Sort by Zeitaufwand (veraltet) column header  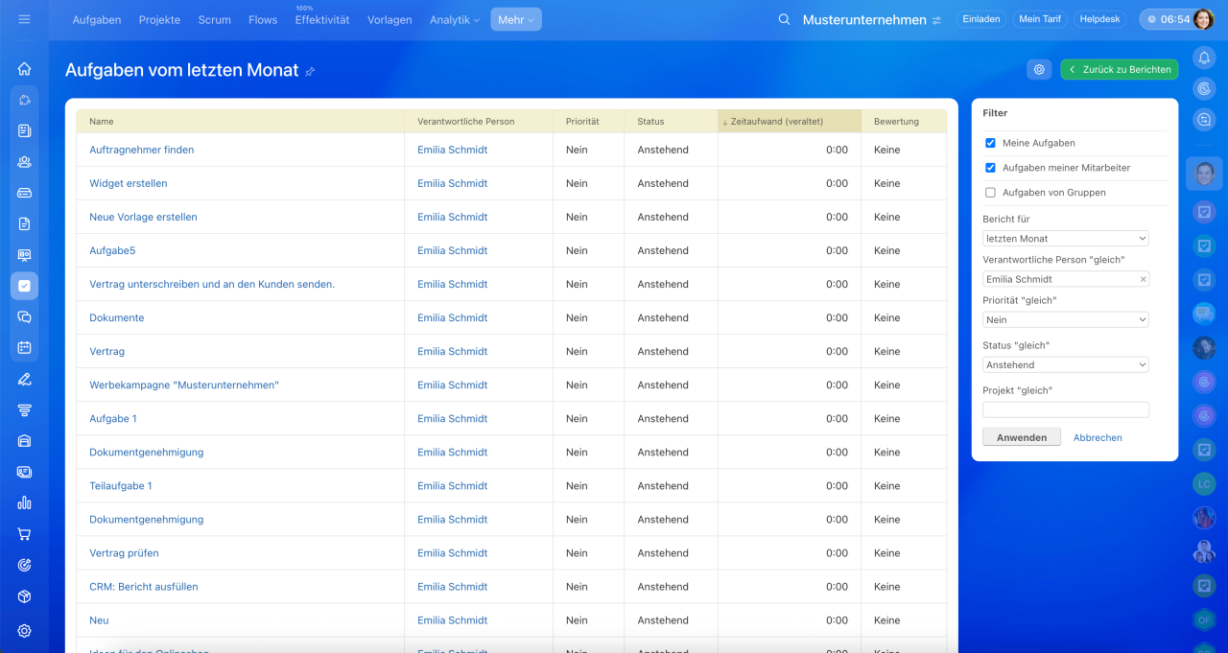click(x=776, y=122)
